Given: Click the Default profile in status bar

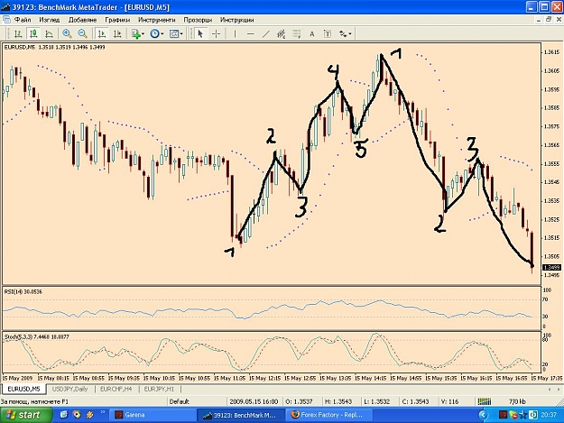Looking at the screenshot, I should pos(180,401).
